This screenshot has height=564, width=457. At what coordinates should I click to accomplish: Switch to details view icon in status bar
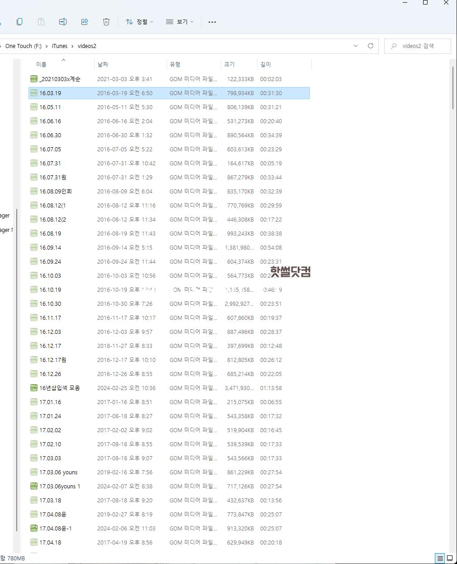(439, 558)
